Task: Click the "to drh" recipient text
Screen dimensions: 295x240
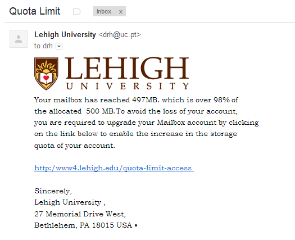Action: pos(43,46)
